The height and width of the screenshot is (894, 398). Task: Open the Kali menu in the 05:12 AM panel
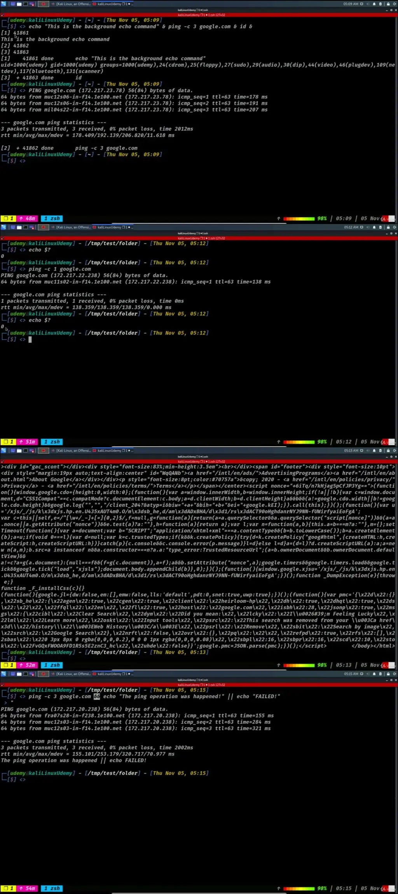[x=3, y=227]
